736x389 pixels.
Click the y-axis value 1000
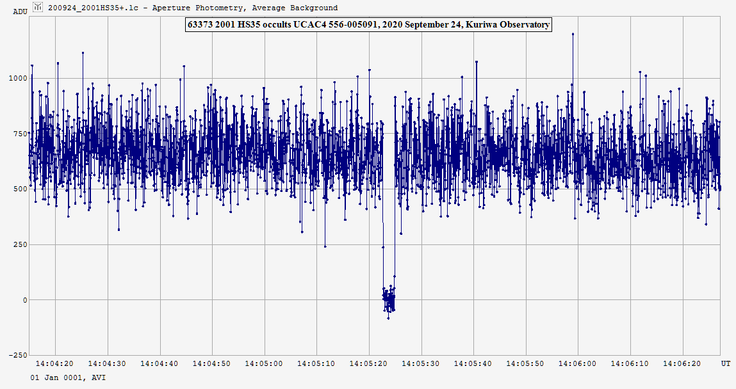(x=19, y=78)
